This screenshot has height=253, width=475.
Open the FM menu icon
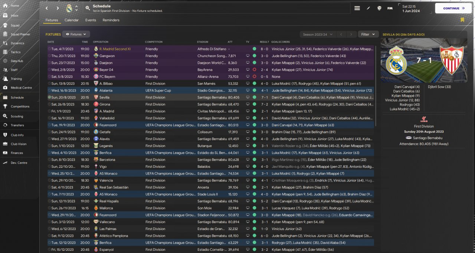[390, 8]
